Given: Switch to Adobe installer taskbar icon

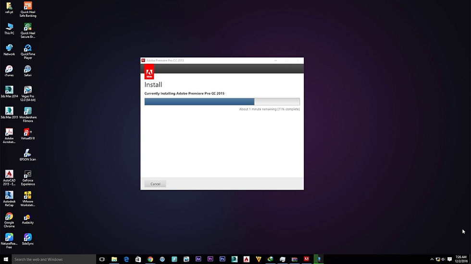Looking at the screenshot, I should (x=307, y=259).
